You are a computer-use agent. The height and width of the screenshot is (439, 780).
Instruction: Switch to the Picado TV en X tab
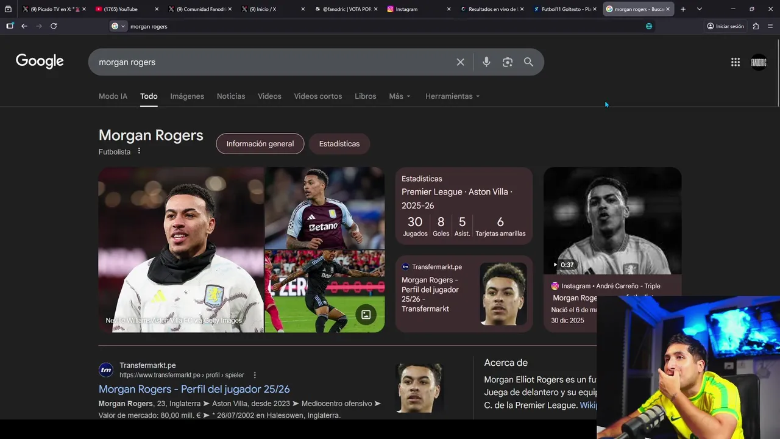(52, 9)
